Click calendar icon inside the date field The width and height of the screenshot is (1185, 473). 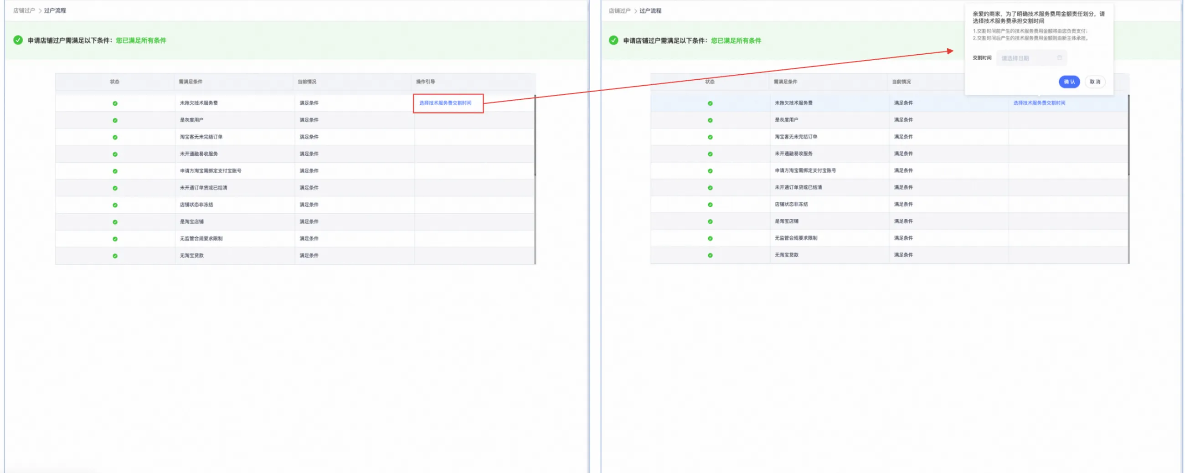(1059, 58)
